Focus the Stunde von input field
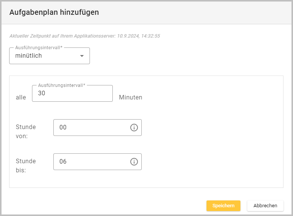 [x=91, y=128]
